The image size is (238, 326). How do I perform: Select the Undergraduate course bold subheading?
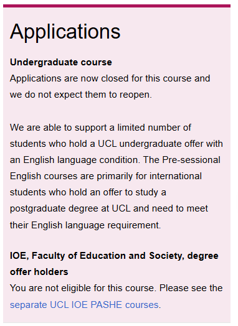click(x=61, y=62)
